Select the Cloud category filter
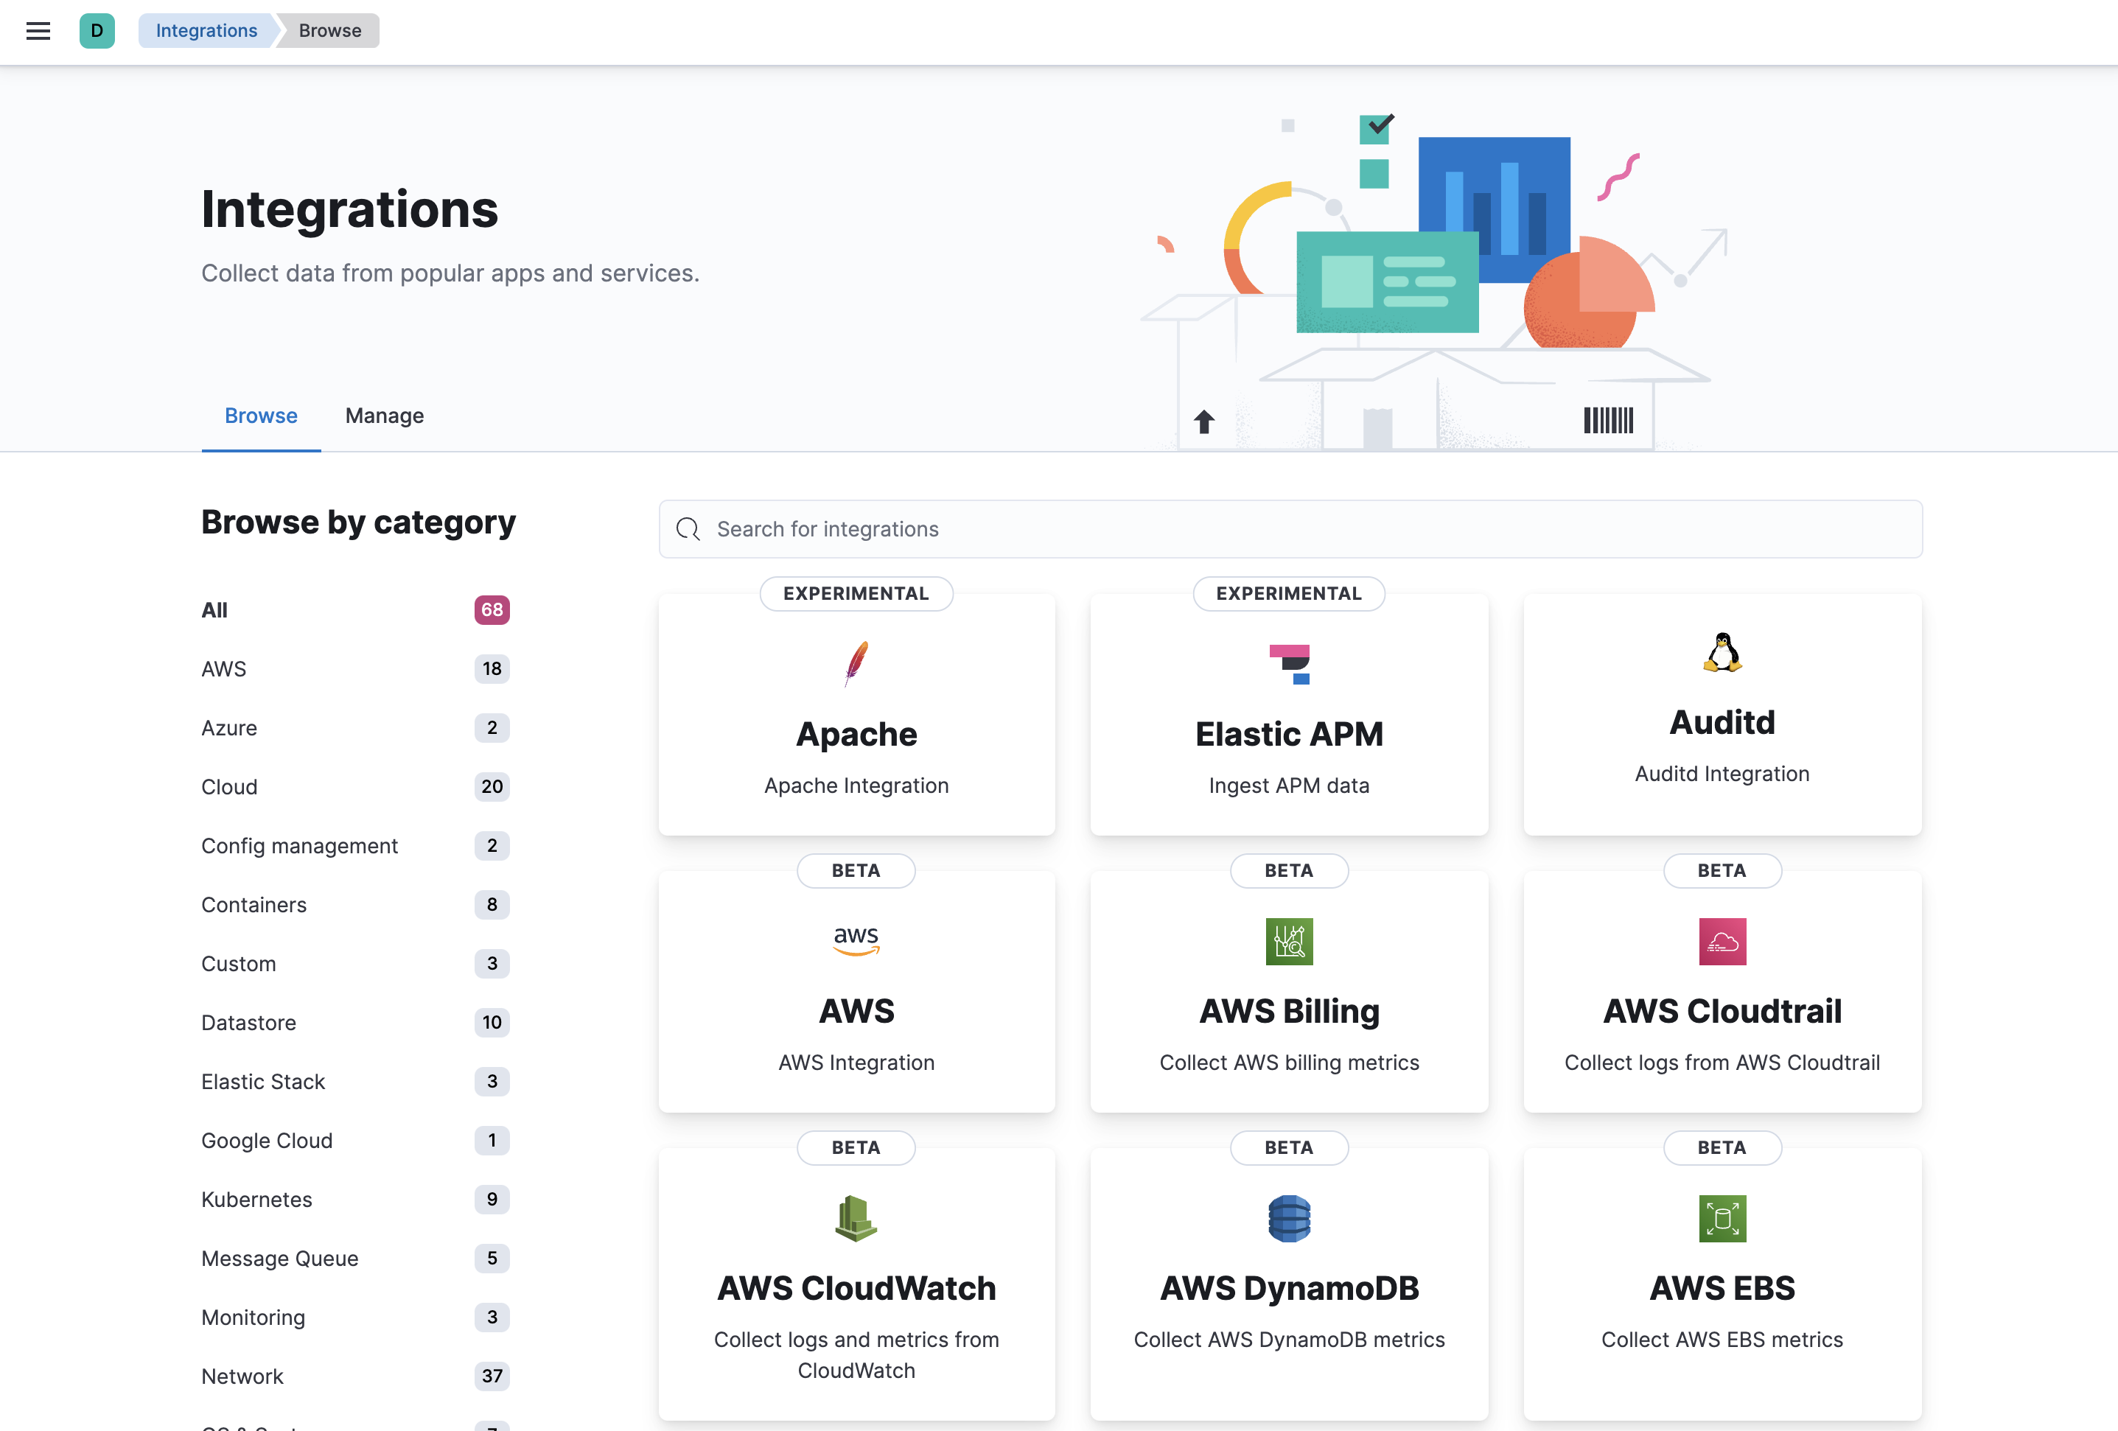This screenshot has width=2118, height=1431. (x=228, y=786)
